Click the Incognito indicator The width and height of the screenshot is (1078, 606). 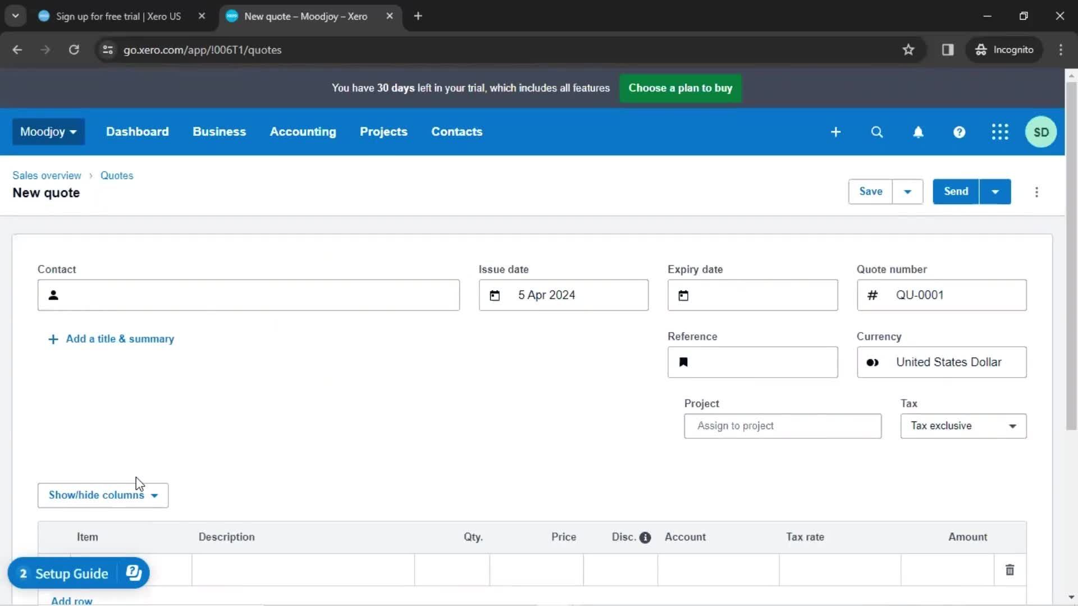(x=1004, y=50)
